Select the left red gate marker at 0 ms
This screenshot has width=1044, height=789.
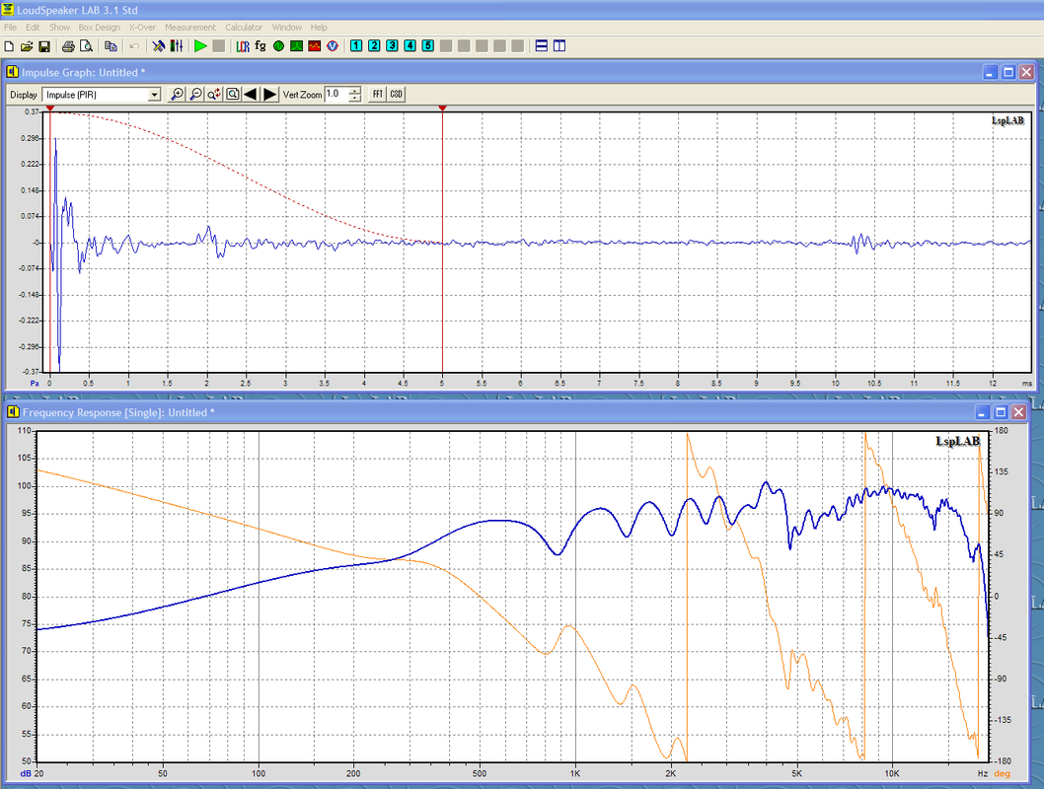[x=50, y=108]
